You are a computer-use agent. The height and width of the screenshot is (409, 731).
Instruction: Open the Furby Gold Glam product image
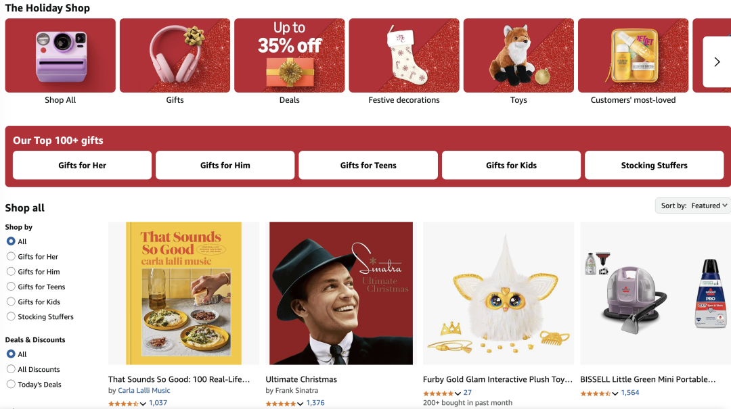(x=498, y=293)
